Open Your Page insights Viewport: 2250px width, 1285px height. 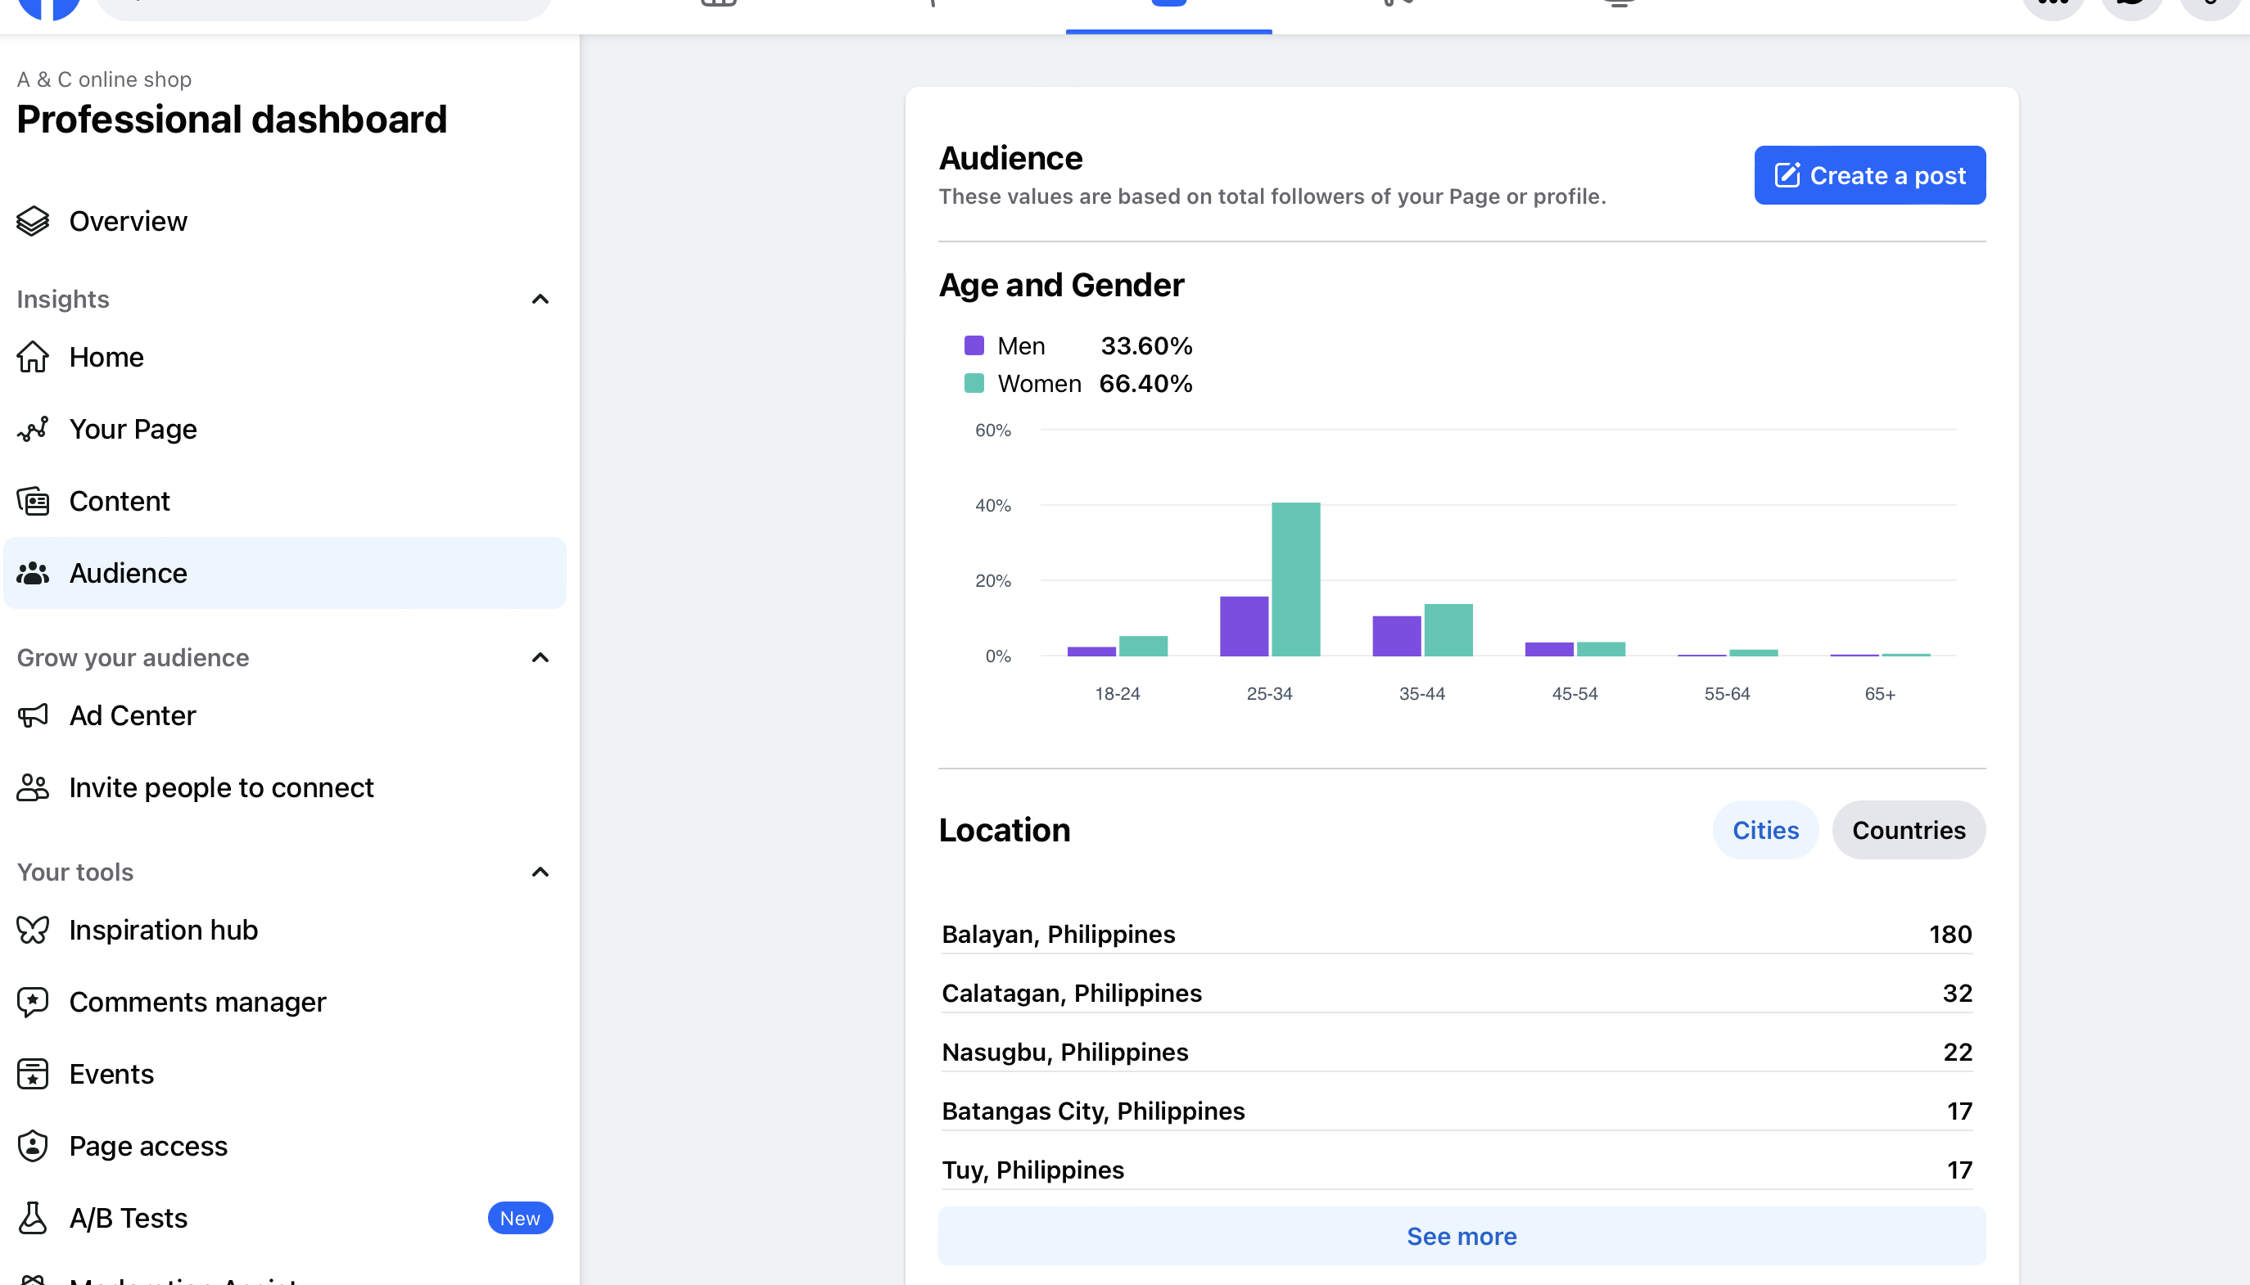point(284,429)
